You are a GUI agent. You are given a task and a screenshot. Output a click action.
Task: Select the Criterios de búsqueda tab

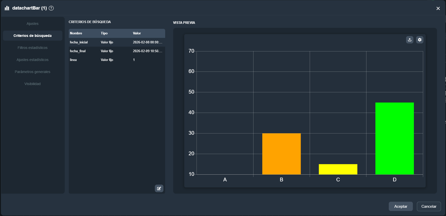(32, 36)
